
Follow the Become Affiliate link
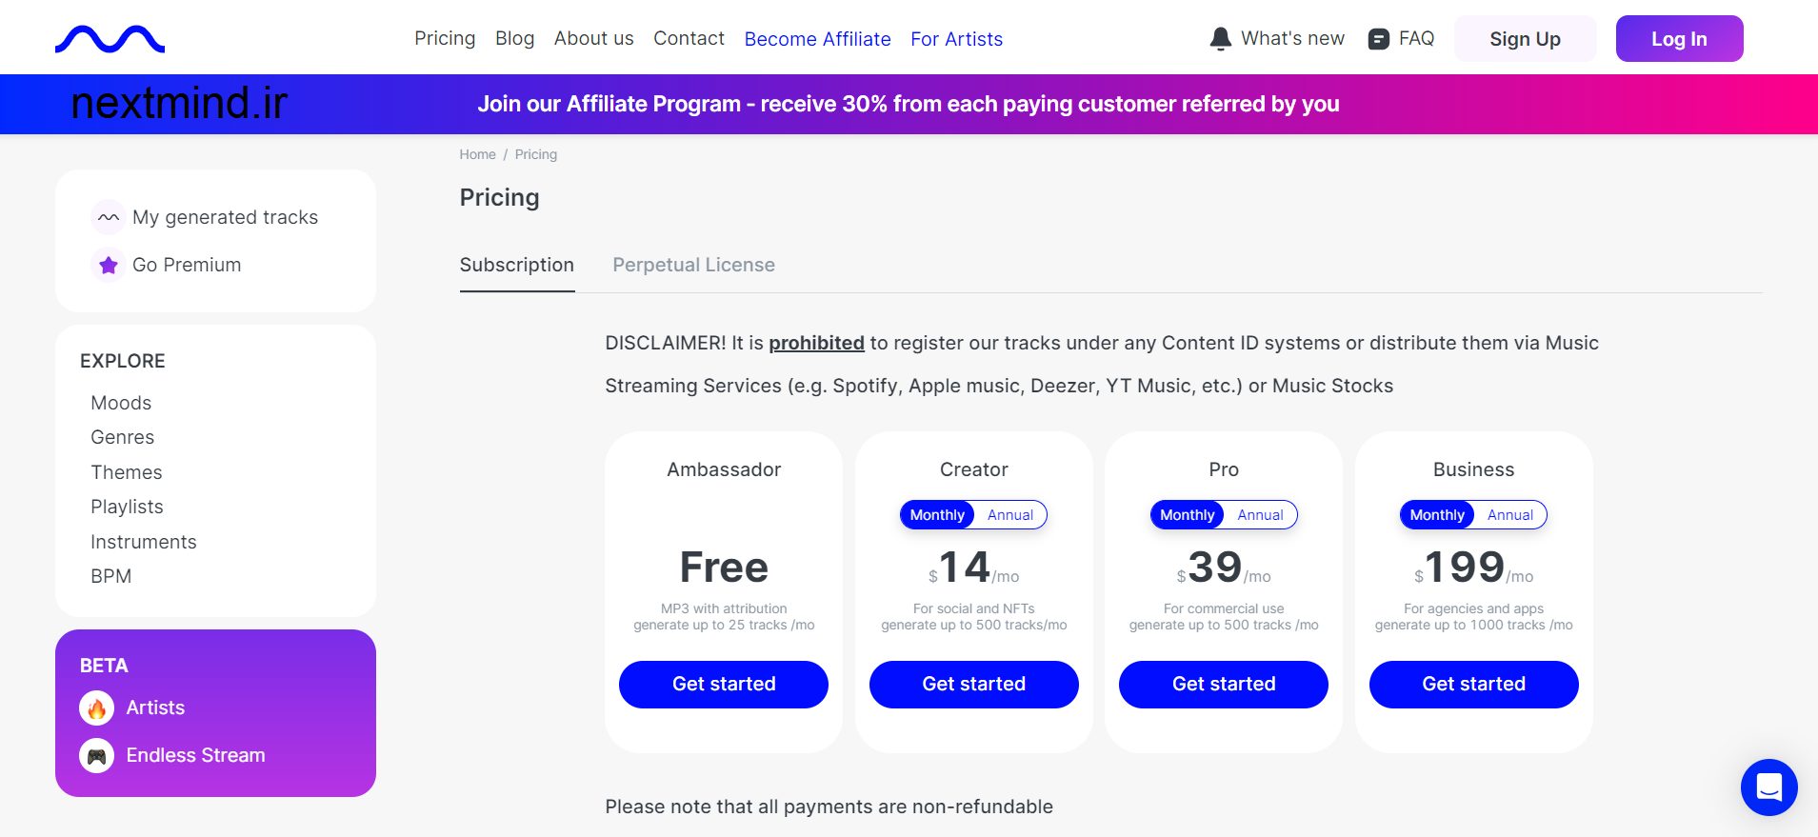[817, 39]
